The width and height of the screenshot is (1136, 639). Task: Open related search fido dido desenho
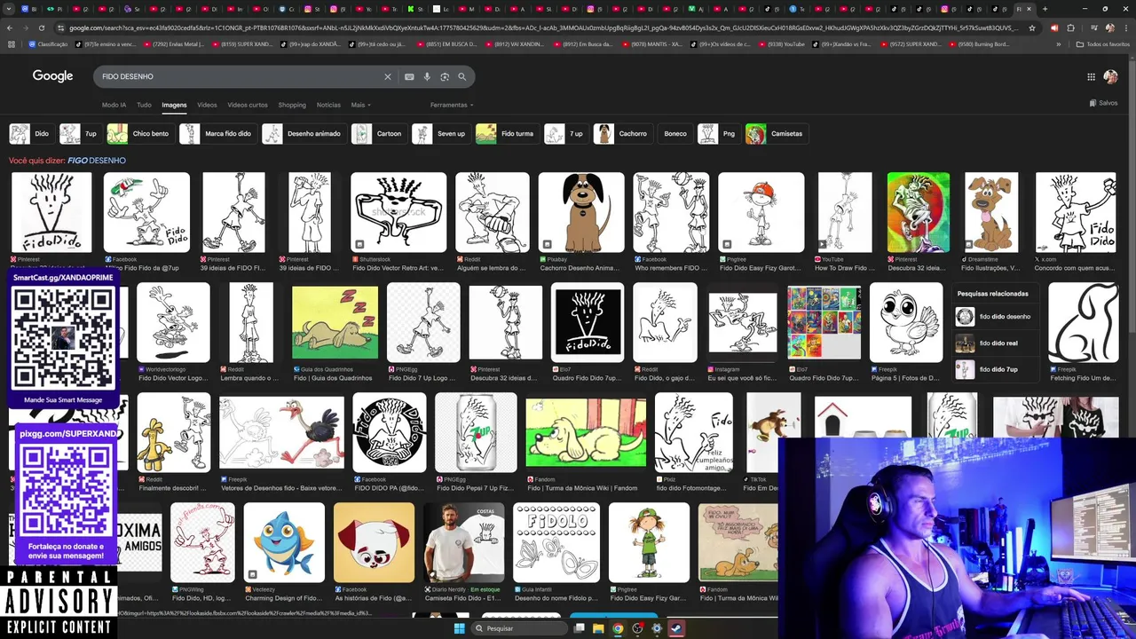point(995,317)
